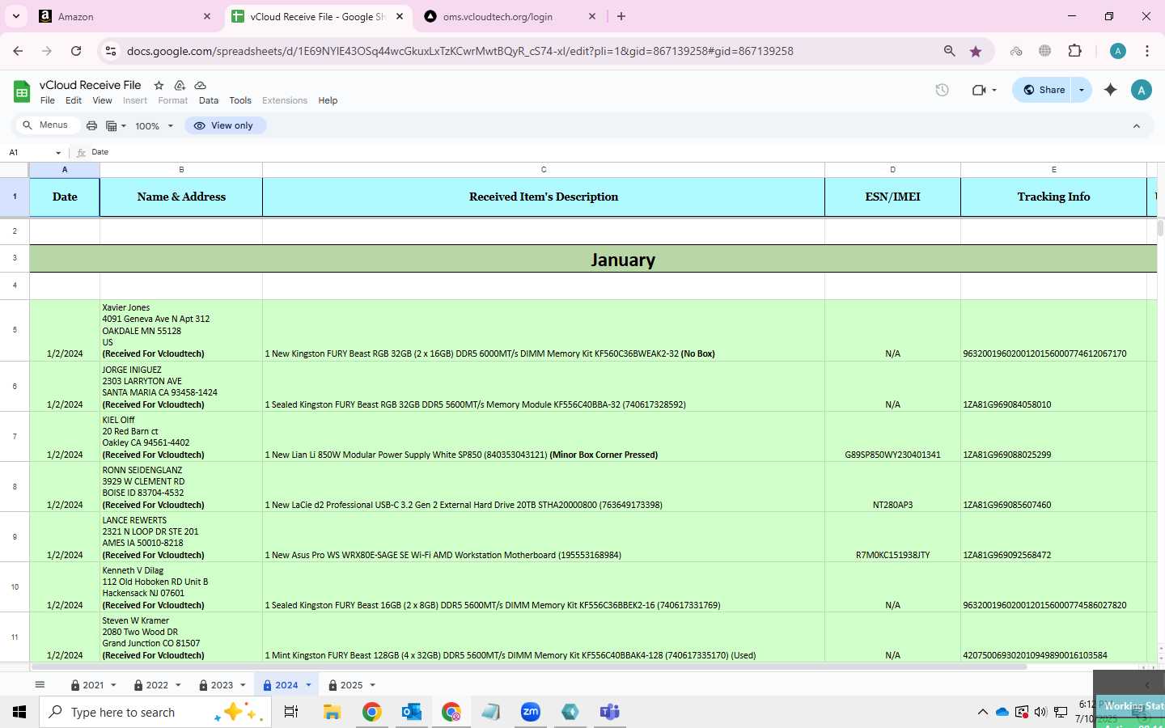
Task: Switch to the oms.vcloudtech.org/login tab
Action: click(510, 16)
